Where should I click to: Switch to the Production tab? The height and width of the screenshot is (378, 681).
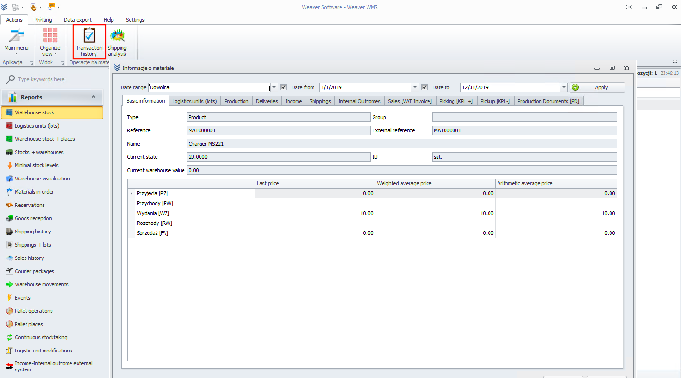[x=236, y=101]
